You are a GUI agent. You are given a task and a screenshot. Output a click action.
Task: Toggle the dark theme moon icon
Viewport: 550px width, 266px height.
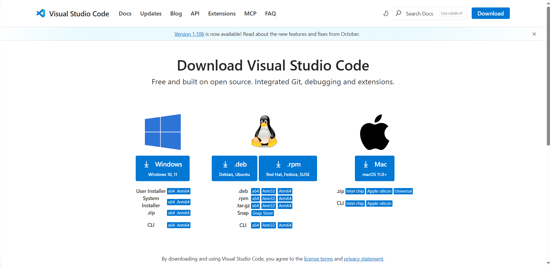(386, 13)
